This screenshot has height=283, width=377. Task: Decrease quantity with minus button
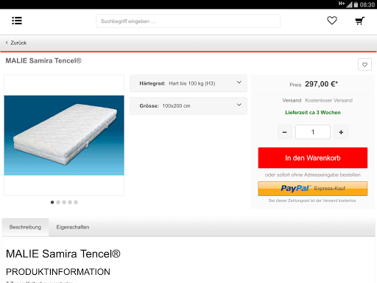coord(284,132)
